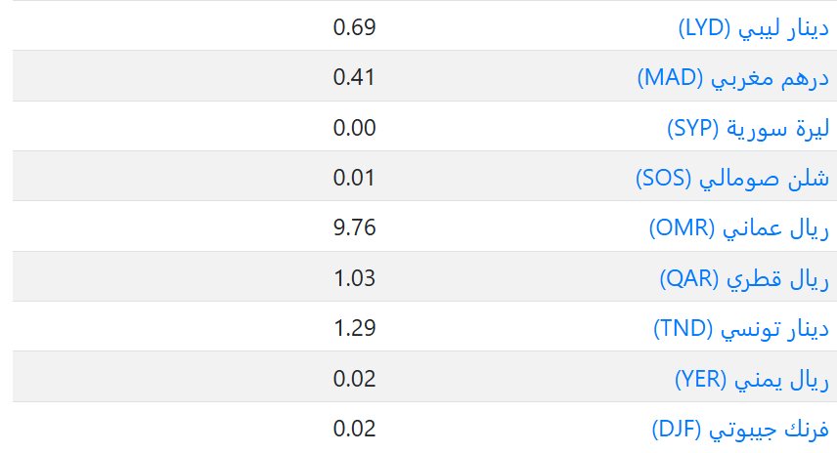838x453 pixels.
Task: Select the ريال يمني (YER) link
Action: click(752, 380)
